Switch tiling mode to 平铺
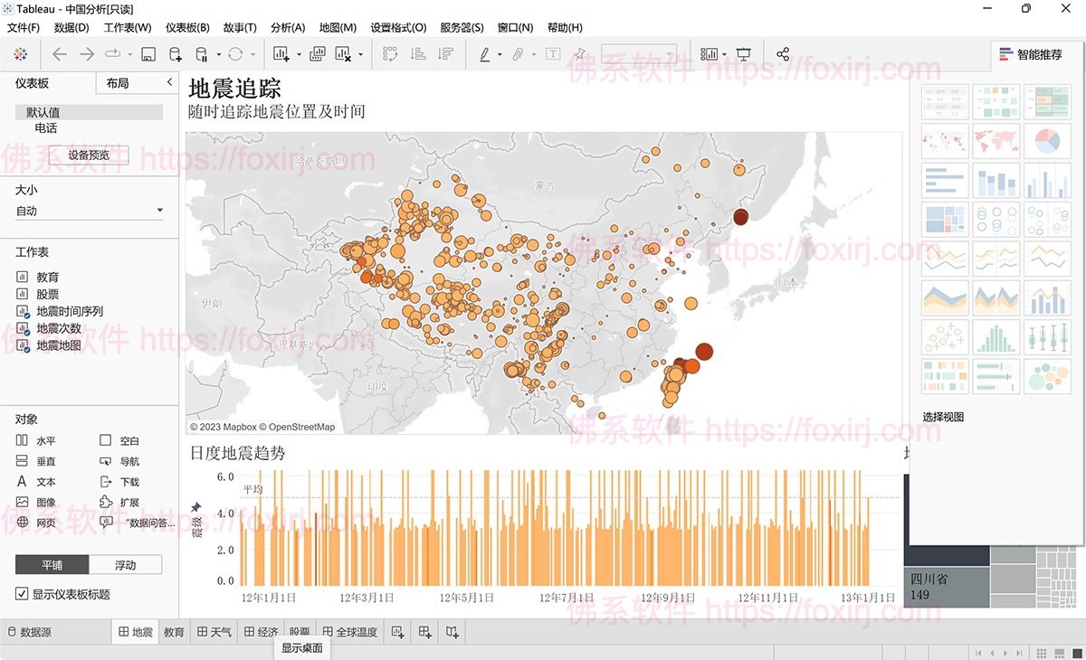This screenshot has width=1086, height=660. (x=52, y=564)
